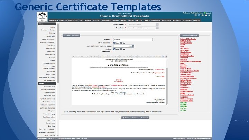This screenshot has width=249, height=140.
Task: Select No for Allow Reissue
Action: pyautogui.click(x=121, y=43)
